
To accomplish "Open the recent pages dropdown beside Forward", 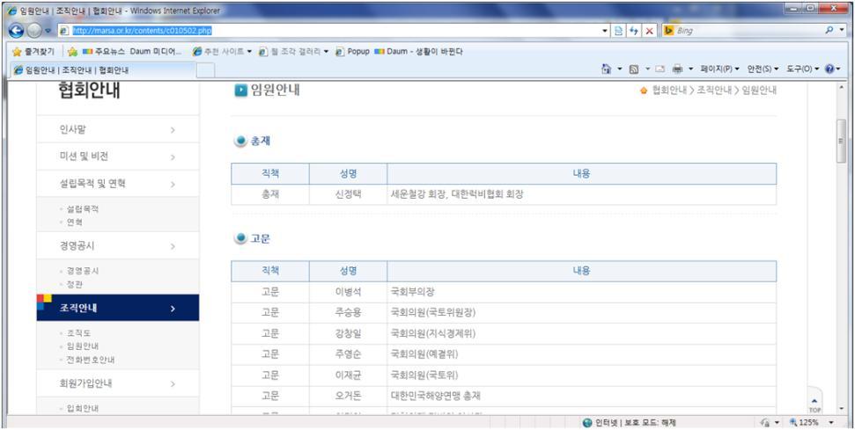I will click(48, 31).
